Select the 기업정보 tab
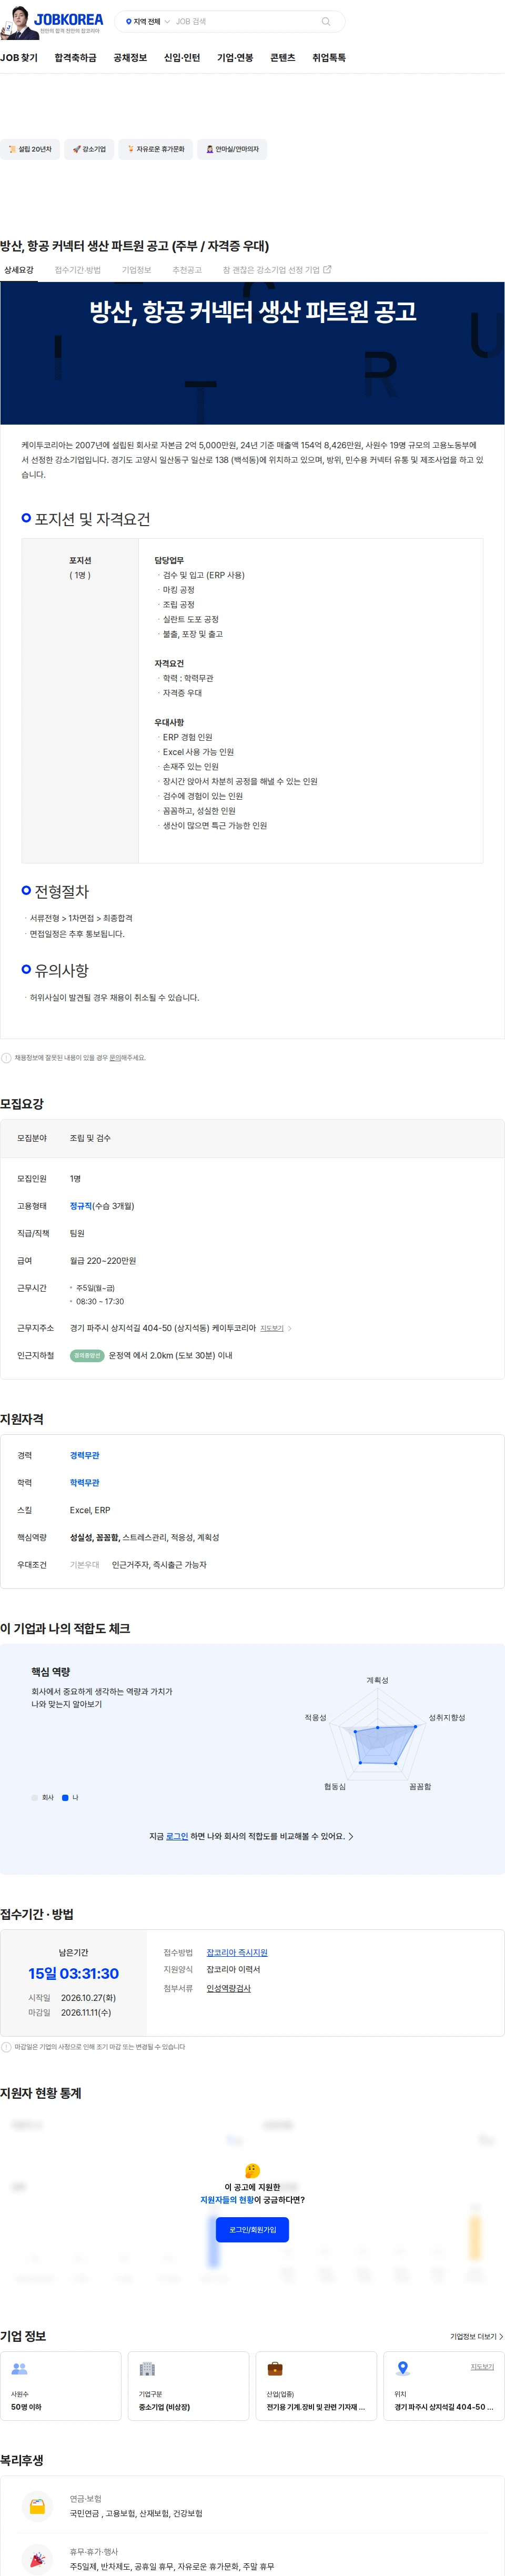The width and height of the screenshot is (505, 2576). [x=136, y=270]
